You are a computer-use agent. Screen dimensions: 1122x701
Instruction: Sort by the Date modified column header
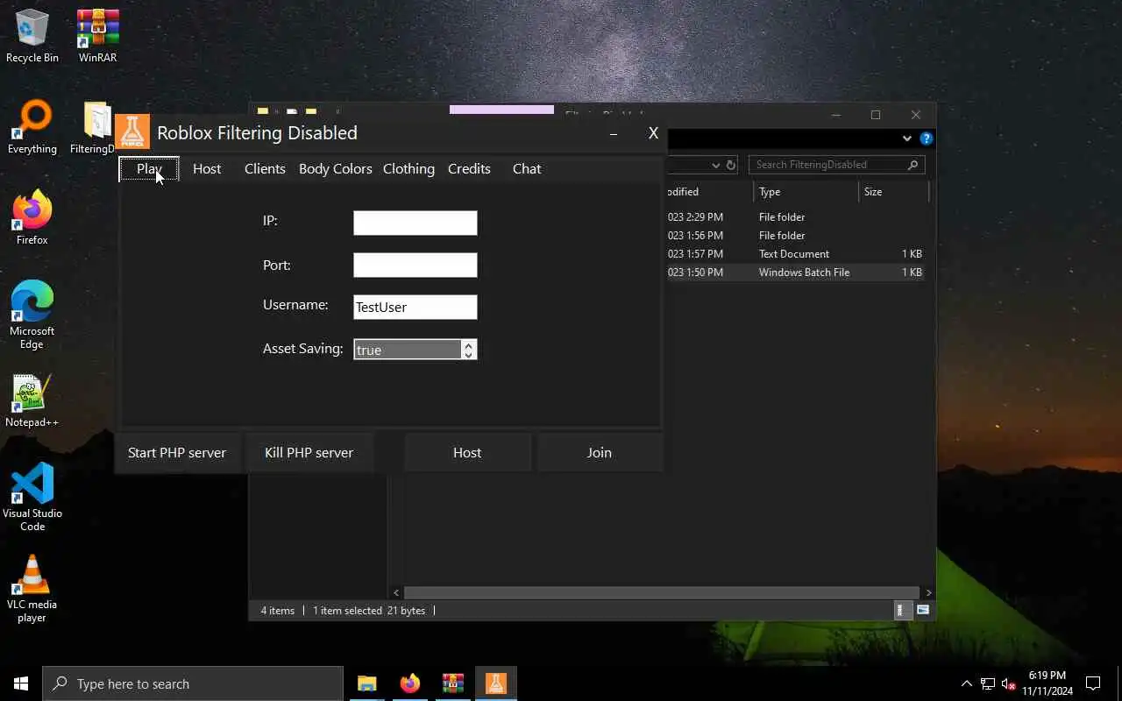point(710,192)
